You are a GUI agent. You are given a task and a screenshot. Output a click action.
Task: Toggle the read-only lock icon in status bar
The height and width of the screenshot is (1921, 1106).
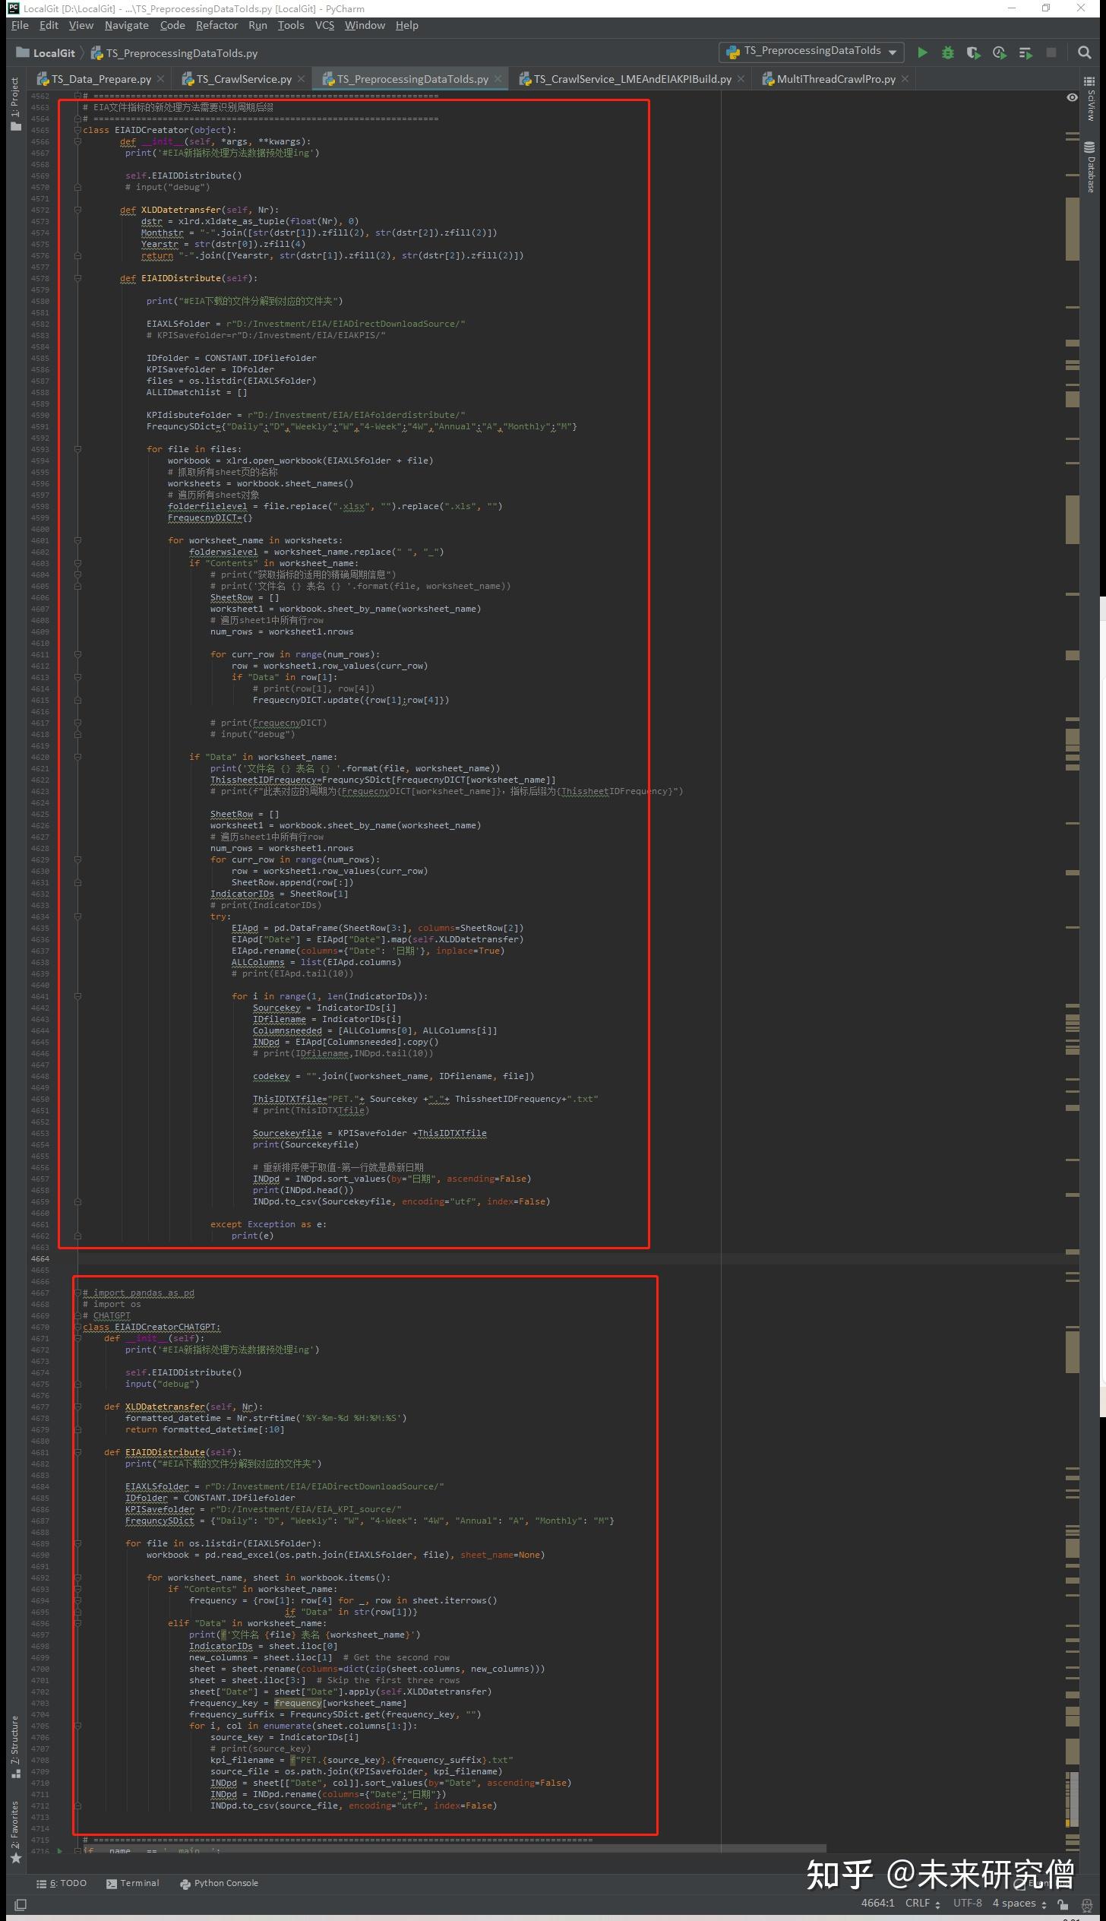1063,1904
